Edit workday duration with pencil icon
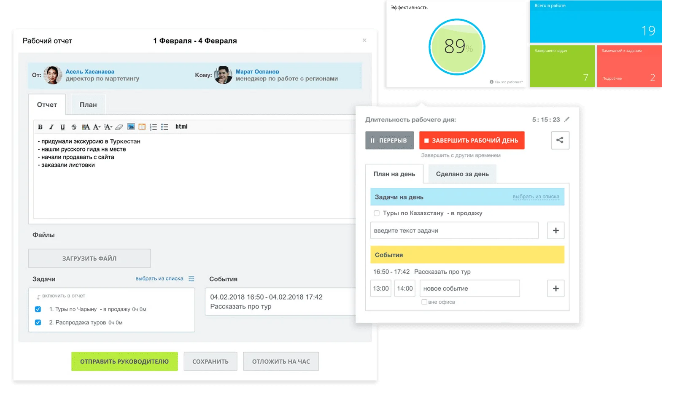The width and height of the screenshot is (674, 394). pyautogui.click(x=566, y=119)
